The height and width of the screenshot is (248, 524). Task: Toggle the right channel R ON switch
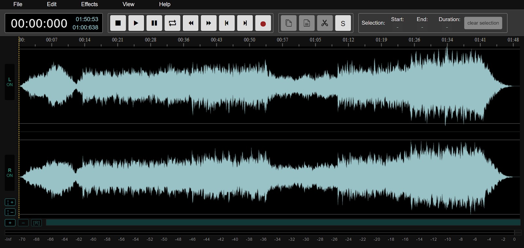coord(9,173)
